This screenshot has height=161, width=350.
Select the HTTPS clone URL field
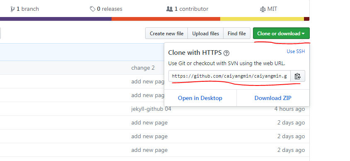click(x=229, y=76)
